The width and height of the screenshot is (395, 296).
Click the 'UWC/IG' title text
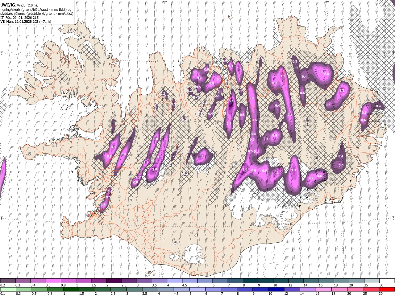point(7,5)
